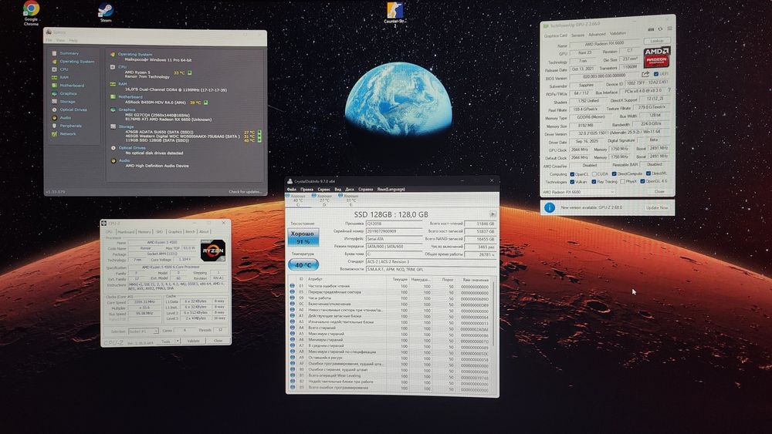Switch to Memory tab in CPU-Z

(144, 231)
